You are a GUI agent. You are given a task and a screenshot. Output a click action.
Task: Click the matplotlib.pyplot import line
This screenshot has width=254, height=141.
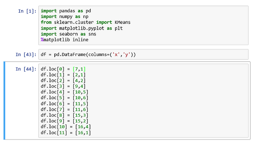(x=81, y=28)
